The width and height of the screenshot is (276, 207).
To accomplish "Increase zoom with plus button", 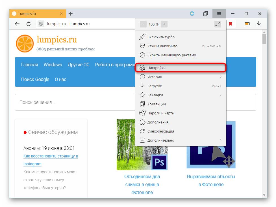I will [164, 24].
